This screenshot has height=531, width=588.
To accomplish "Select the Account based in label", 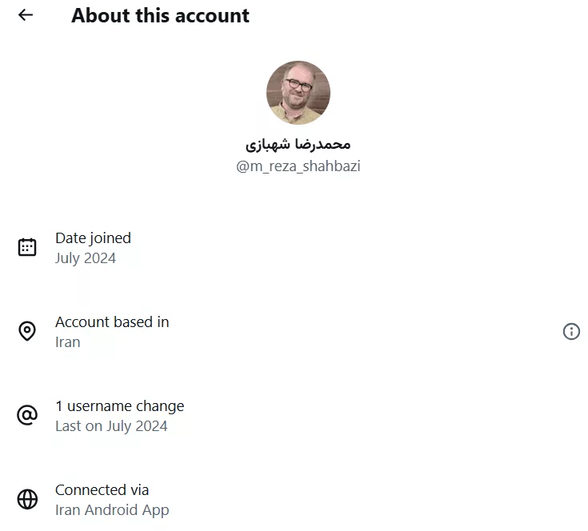I will (x=112, y=321).
